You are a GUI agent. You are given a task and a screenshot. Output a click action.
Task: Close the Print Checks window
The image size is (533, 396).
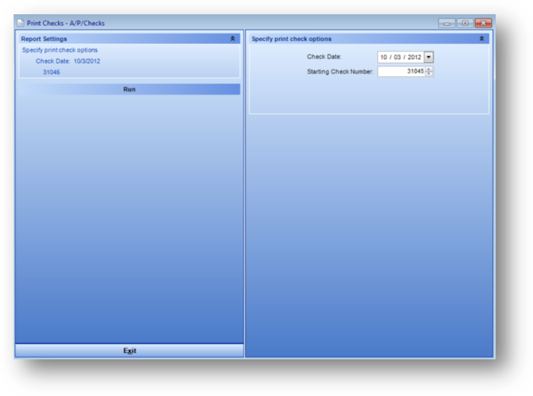click(x=483, y=23)
